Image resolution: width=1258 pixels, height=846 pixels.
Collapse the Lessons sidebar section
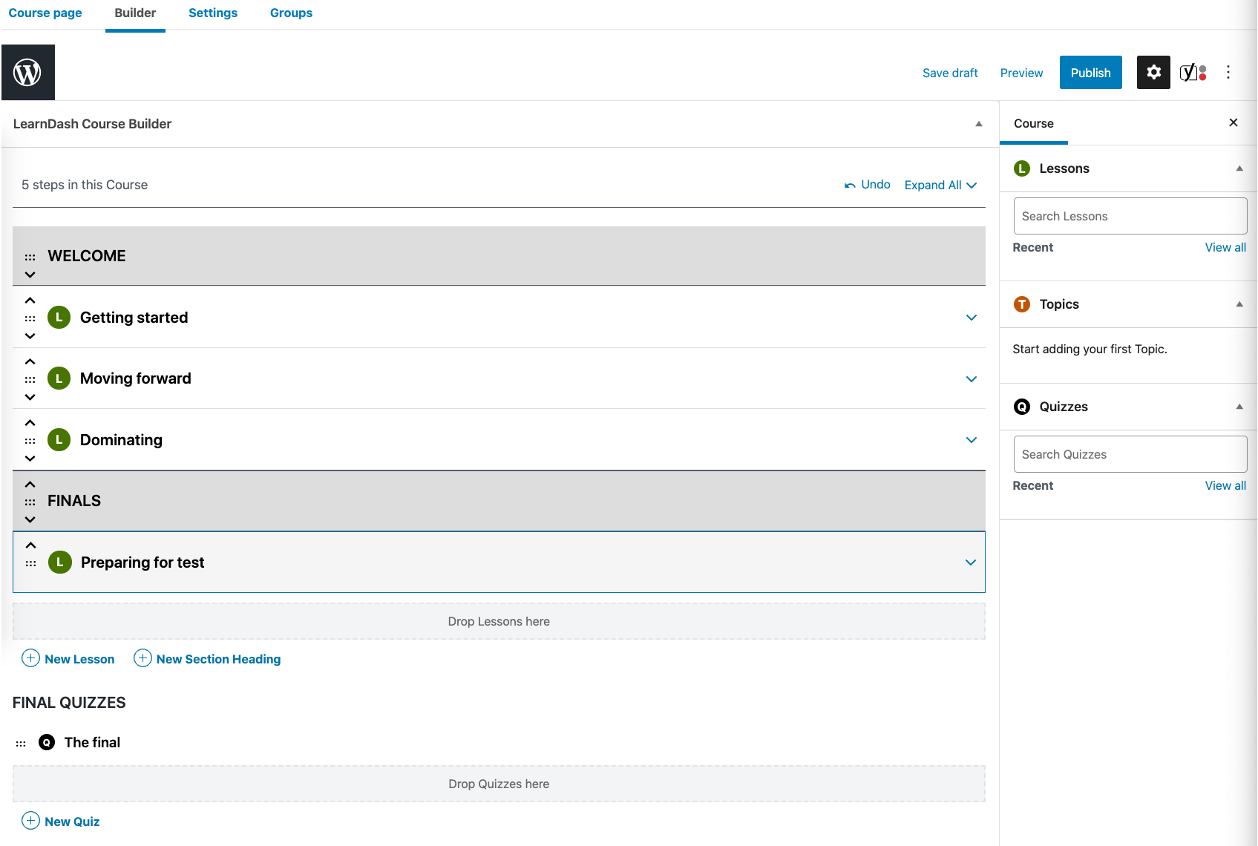[1239, 168]
